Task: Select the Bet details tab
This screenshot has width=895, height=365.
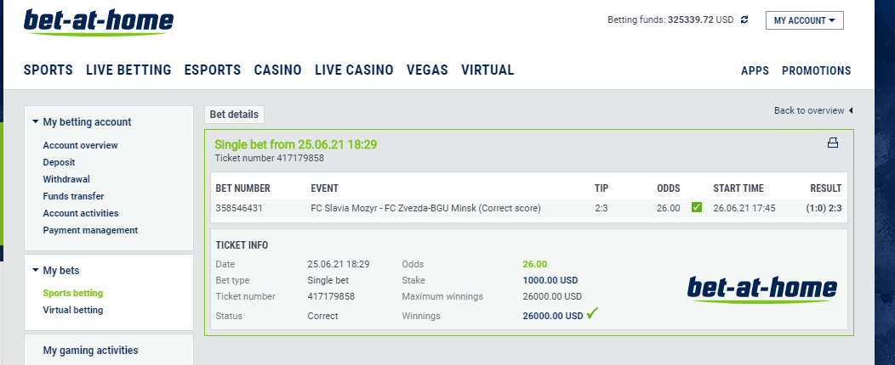Action: coord(234,115)
